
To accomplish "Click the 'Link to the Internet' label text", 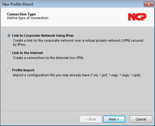I will [27, 53].
